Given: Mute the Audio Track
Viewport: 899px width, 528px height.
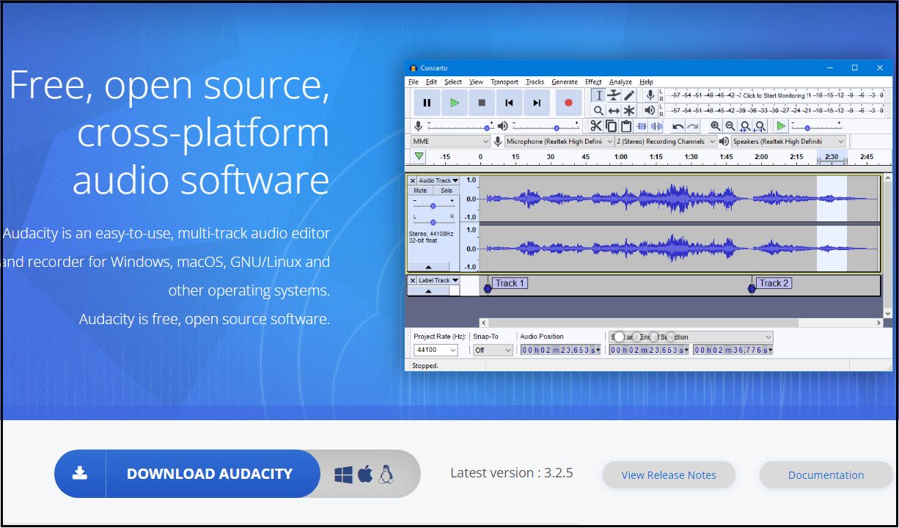Looking at the screenshot, I should pos(419,190).
